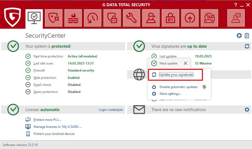Screen dimensions: 252x149
Task: Select Update virus signatures menu entry
Action: point(176,74)
